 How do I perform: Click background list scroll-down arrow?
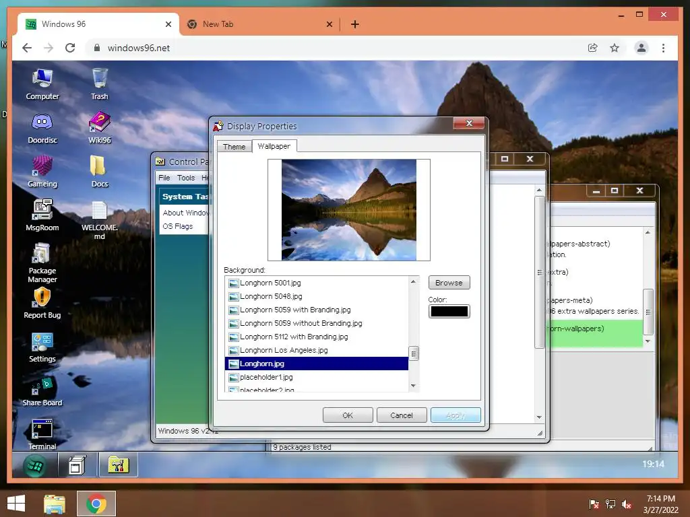(413, 386)
